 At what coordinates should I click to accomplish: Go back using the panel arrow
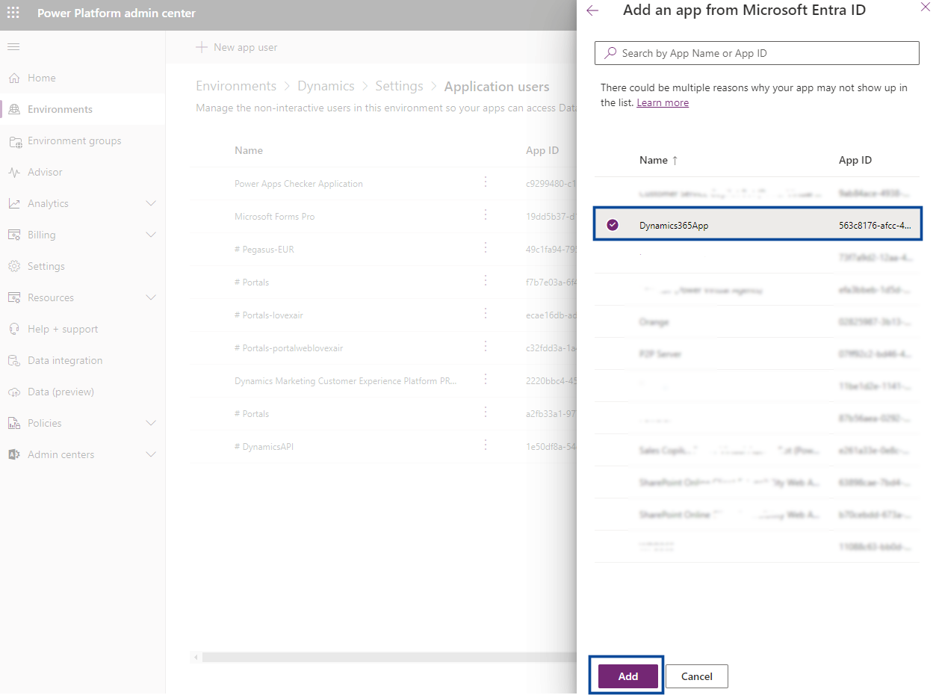(592, 10)
